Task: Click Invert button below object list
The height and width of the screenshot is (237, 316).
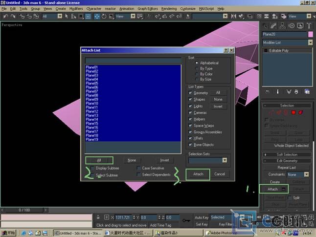Action: click(x=164, y=160)
